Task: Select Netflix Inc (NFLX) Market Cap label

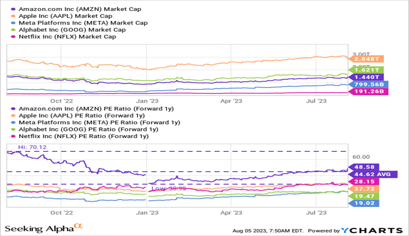Action: pyautogui.click(x=67, y=37)
